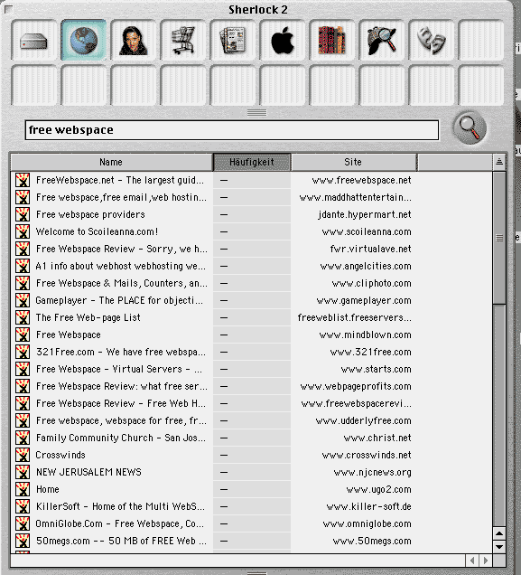Screen dimensions: 521x575
Task: Select the hard drive Files channel
Action: click(x=34, y=41)
